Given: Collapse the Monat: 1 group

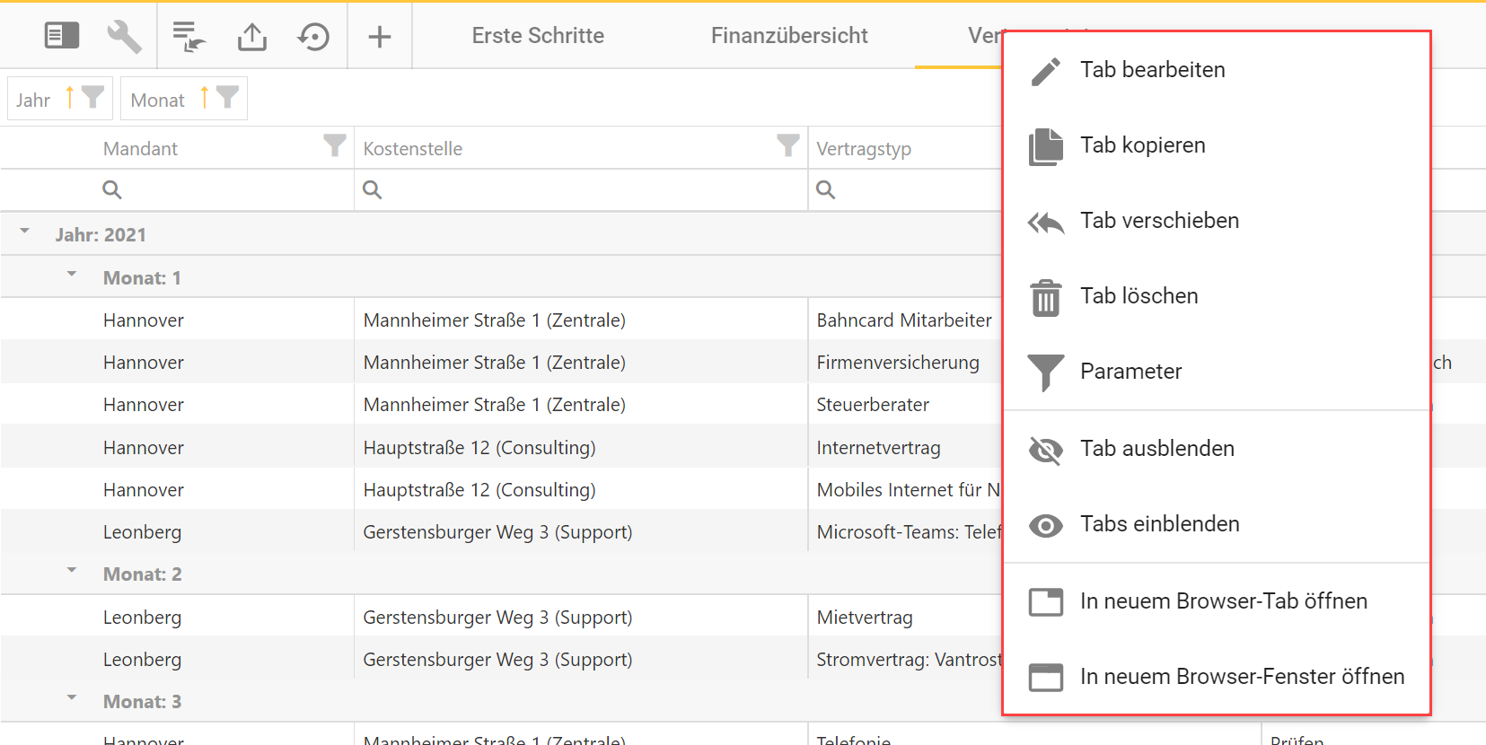Looking at the screenshot, I should pyautogui.click(x=72, y=275).
